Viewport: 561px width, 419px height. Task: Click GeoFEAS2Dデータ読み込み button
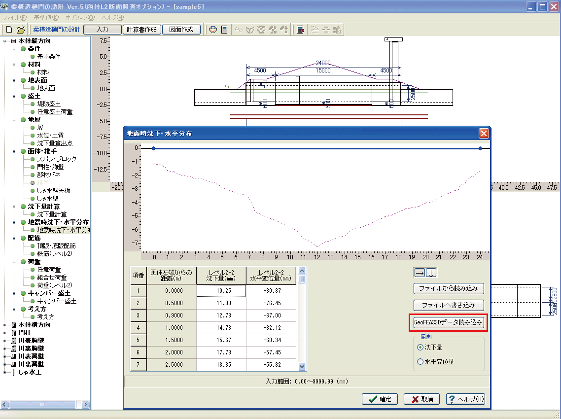[448, 322]
